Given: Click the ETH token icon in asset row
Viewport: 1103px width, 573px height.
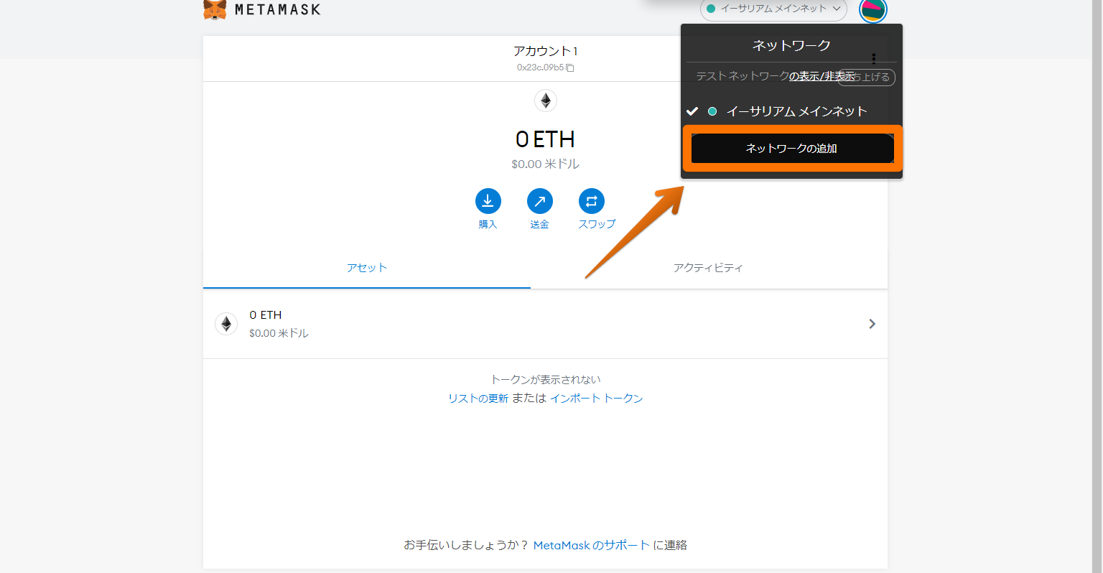Looking at the screenshot, I should 226,324.
